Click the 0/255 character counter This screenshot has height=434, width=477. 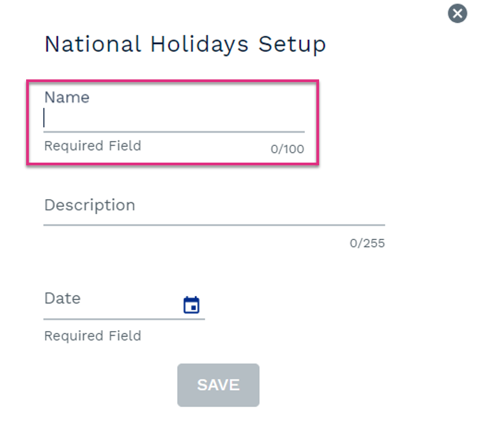[367, 243]
